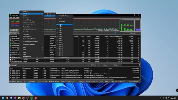This screenshot has height=100, width=178.
Task: Click the View Log button
Action: (x=116, y=65)
